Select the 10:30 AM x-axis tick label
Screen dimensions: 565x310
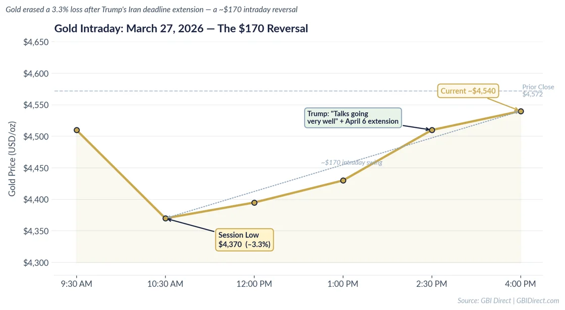point(165,284)
